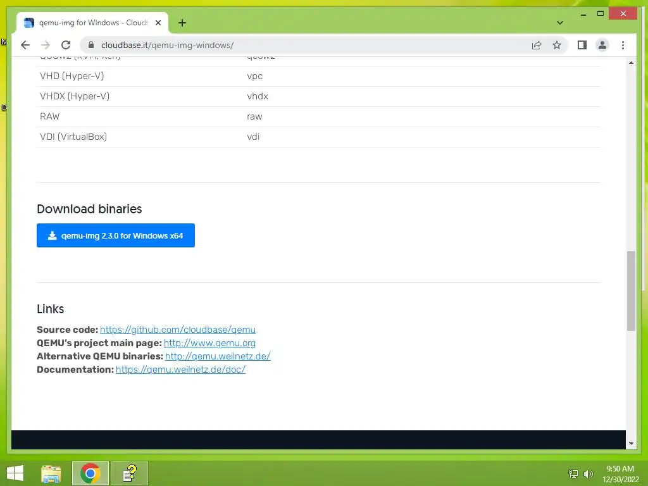The height and width of the screenshot is (486, 648).
Task: Click the address bar URL
Action: (x=167, y=45)
